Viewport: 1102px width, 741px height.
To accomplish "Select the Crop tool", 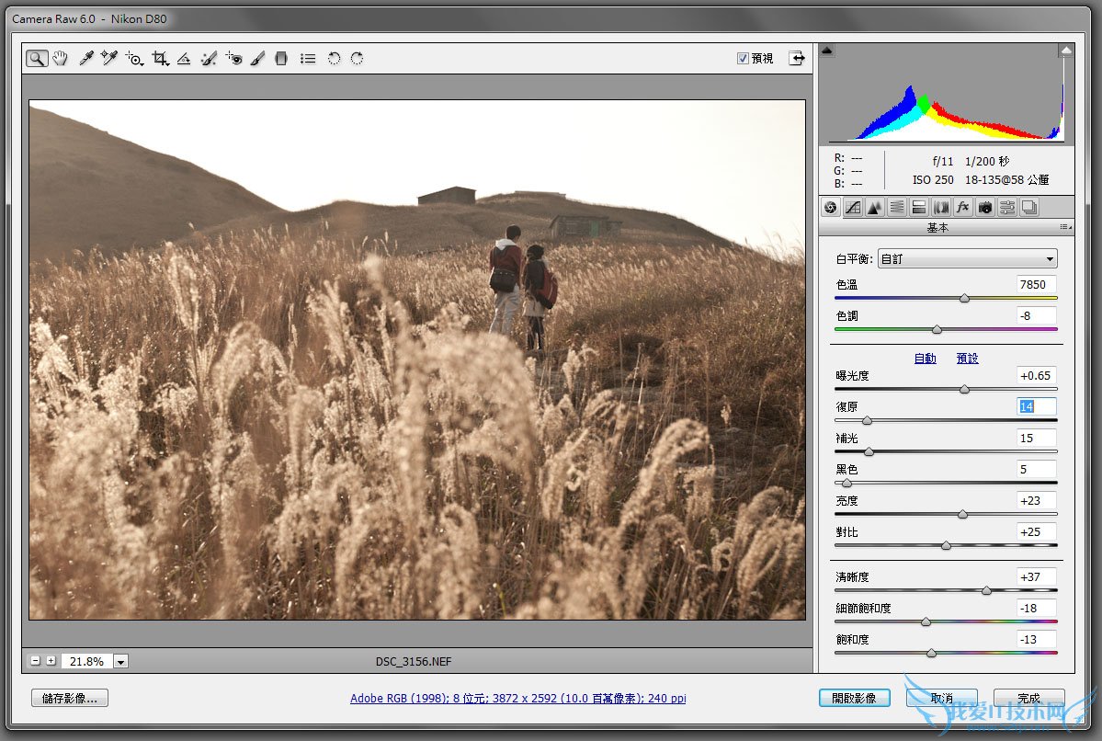I will coord(161,59).
